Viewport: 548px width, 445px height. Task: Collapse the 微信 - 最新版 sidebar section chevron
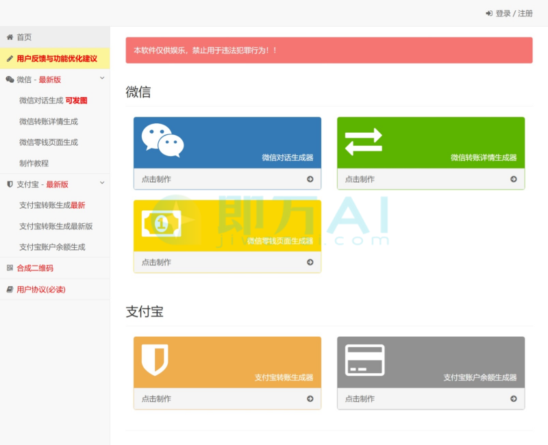tap(103, 79)
